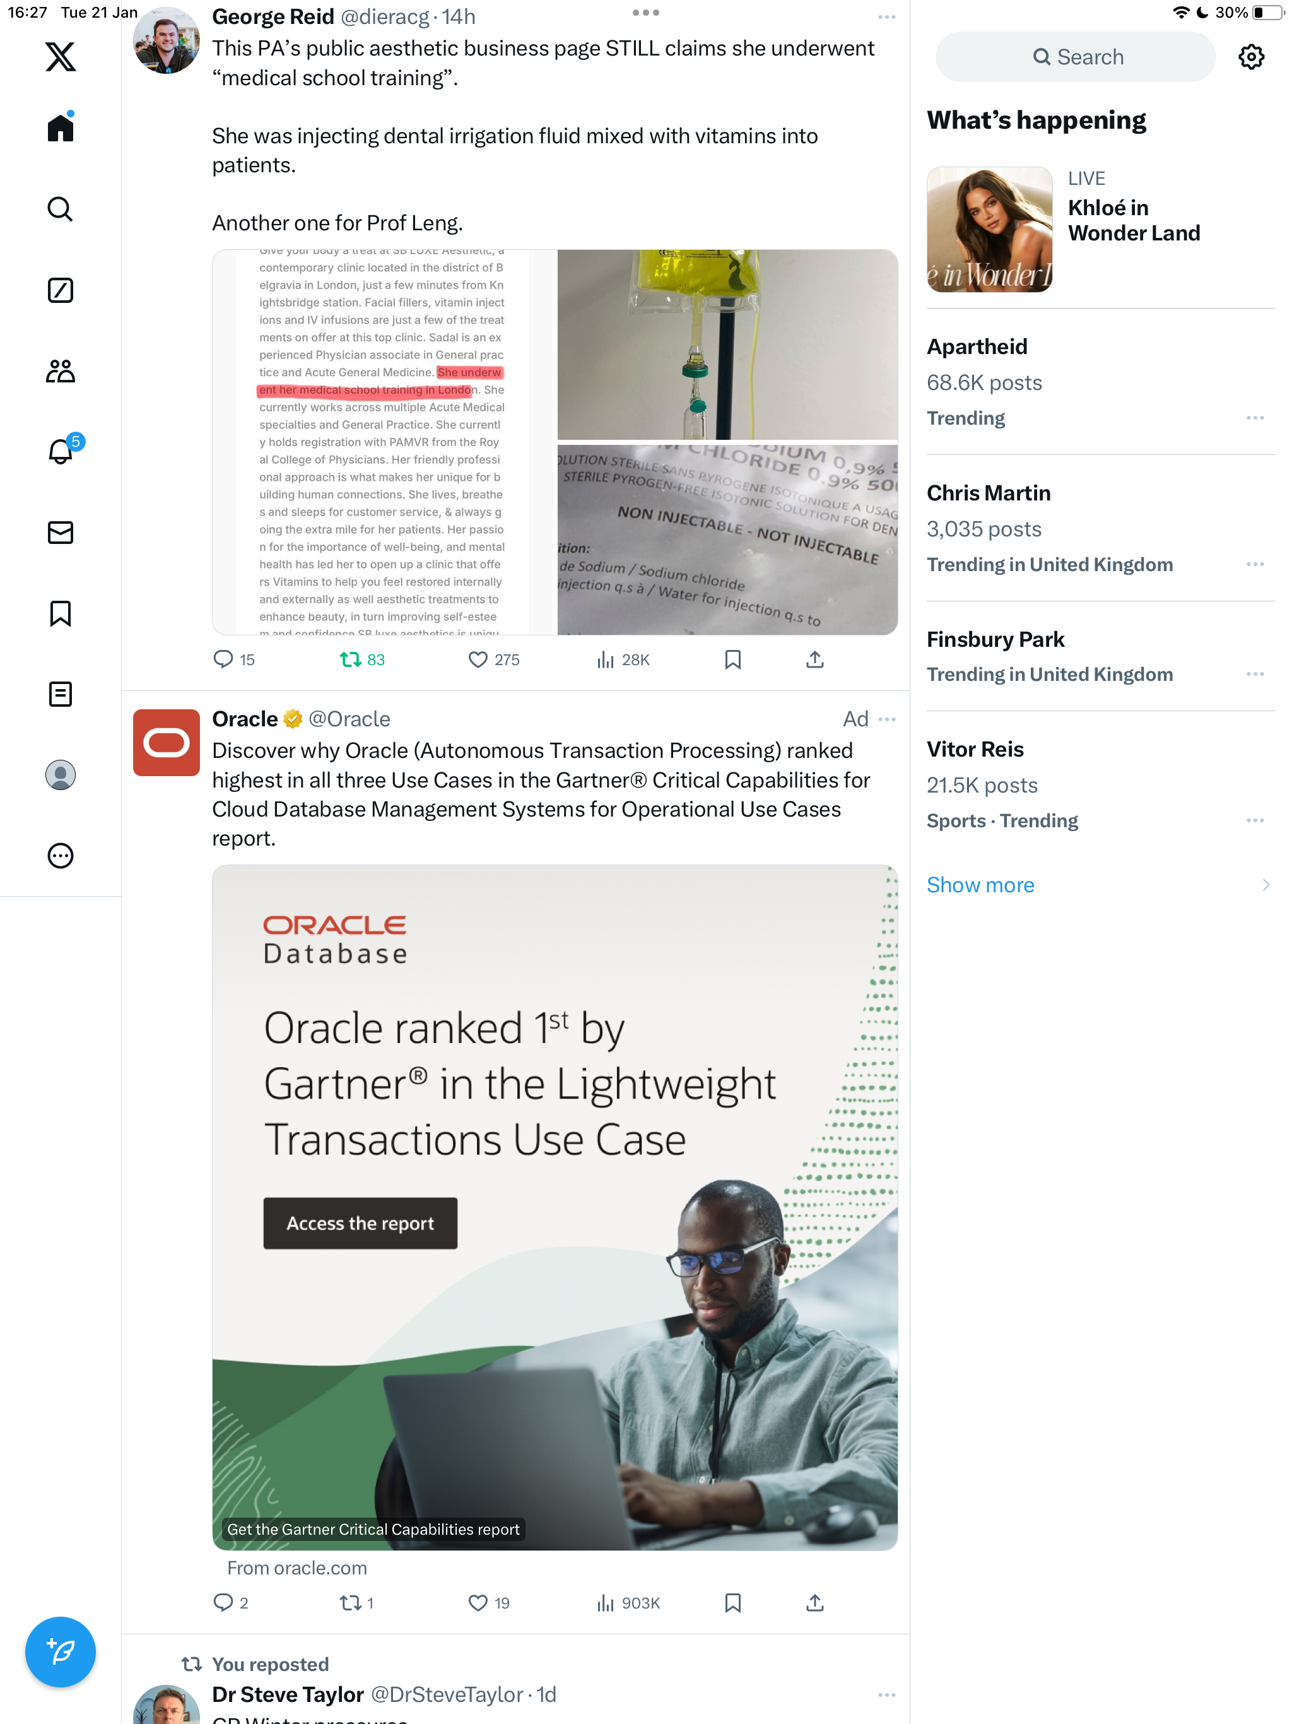The width and height of the screenshot is (1292, 1724).
Task: Undo repost on George Reid's post
Action: click(x=361, y=660)
